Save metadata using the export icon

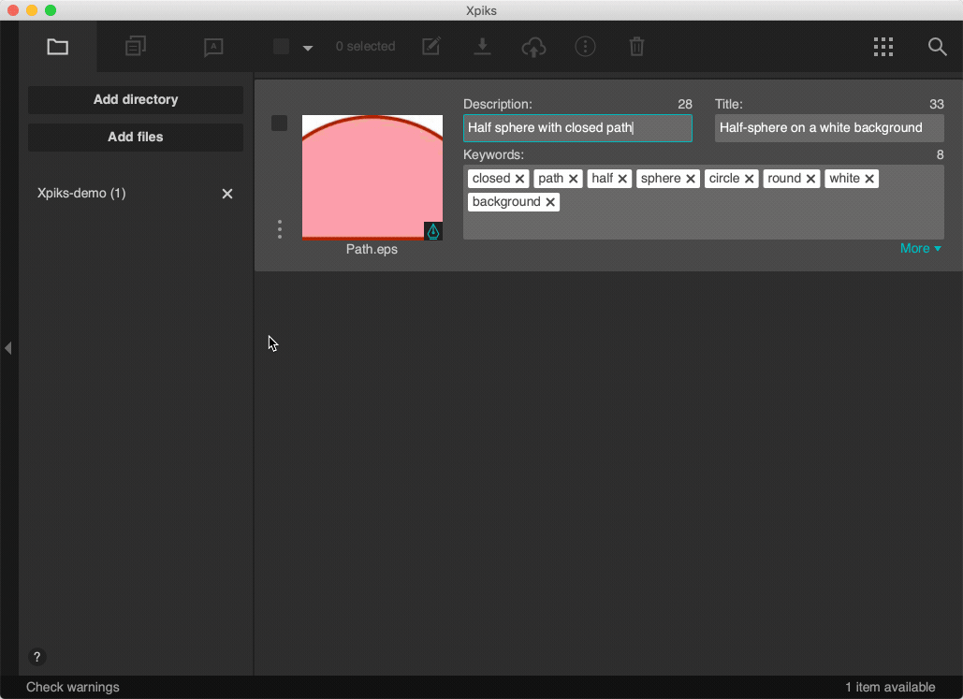(482, 46)
